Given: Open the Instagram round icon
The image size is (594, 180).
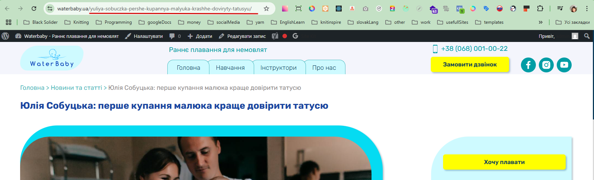Looking at the screenshot, I should pyautogui.click(x=546, y=65).
